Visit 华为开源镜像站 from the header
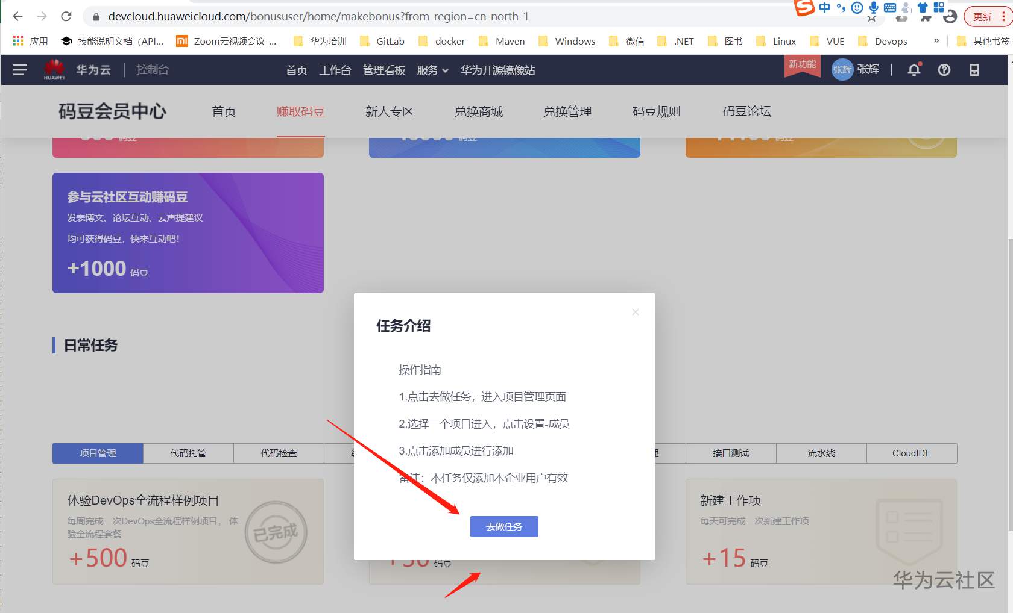The height and width of the screenshot is (613, 1013). [498, 70]
